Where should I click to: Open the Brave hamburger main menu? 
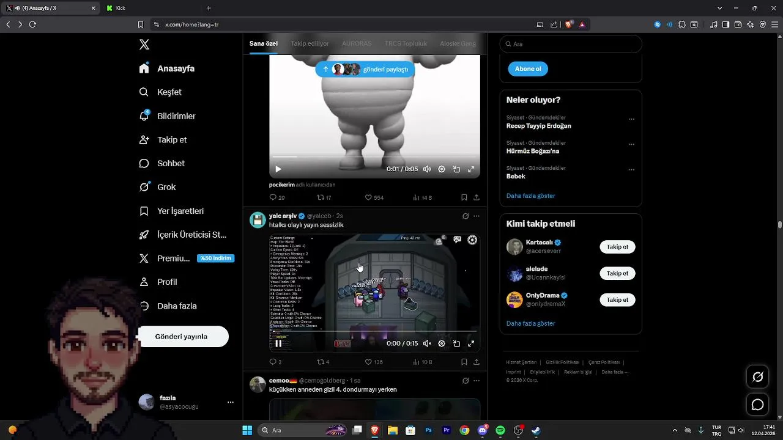774,24
